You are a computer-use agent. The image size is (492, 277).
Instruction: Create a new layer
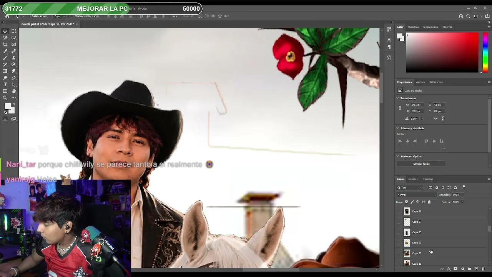click(477, 269)
